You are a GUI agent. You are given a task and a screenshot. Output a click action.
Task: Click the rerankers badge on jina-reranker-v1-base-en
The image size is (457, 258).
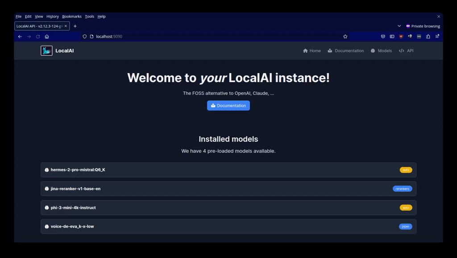pyautogui.click(x=402, y=188)
